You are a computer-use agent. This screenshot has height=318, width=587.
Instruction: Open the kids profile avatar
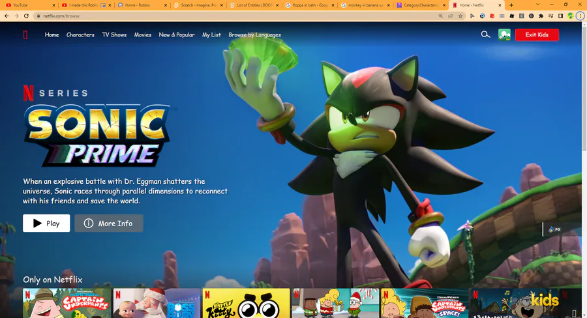pyautogui.click(x=504, y=35)
